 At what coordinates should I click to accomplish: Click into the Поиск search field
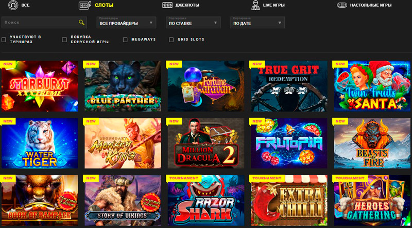tap(39, 23)
